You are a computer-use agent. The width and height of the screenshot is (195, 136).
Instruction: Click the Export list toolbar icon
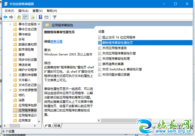pyautogui.click(x=32, y=17)
